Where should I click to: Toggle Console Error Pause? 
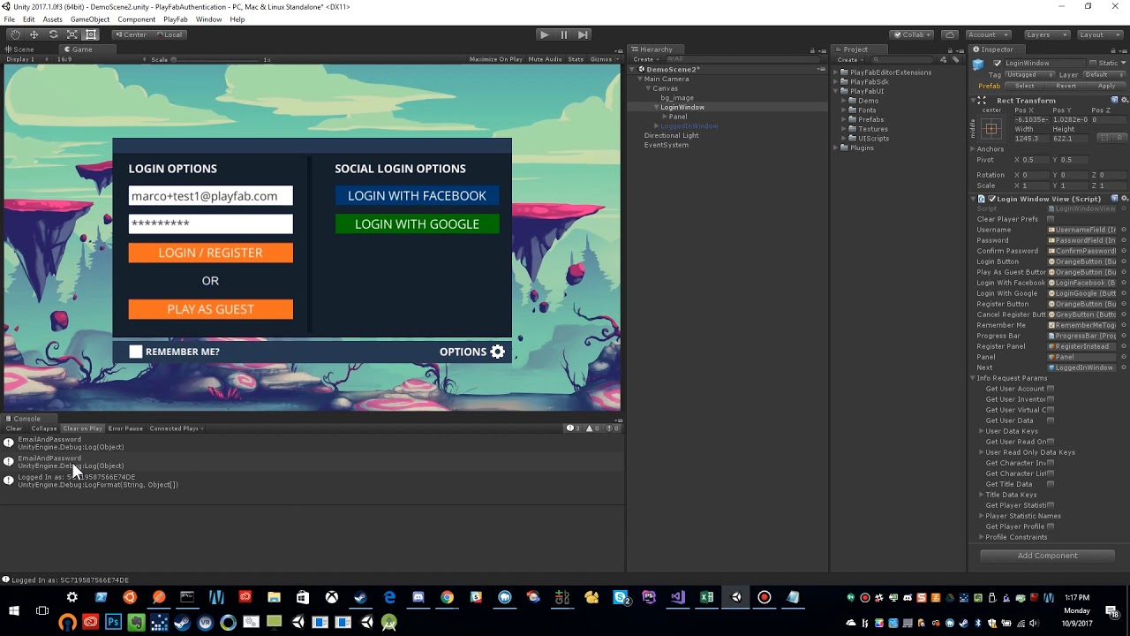125,428
